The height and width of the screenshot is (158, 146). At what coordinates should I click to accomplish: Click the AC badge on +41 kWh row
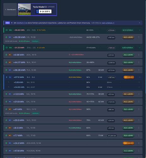(x=10, y=109)
